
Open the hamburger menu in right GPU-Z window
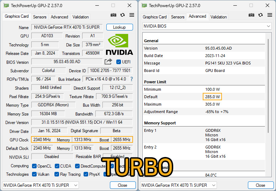[x=270, y=15]
